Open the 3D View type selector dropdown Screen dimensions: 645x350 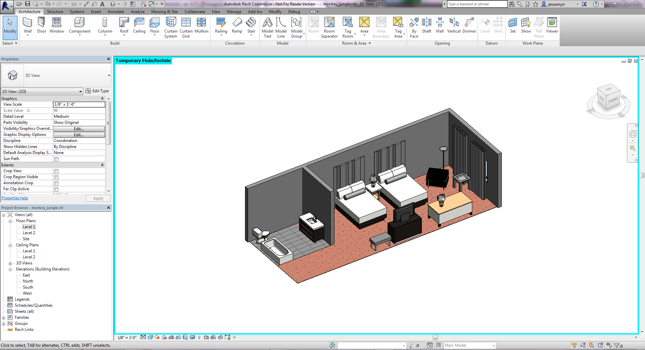(109, 76)
